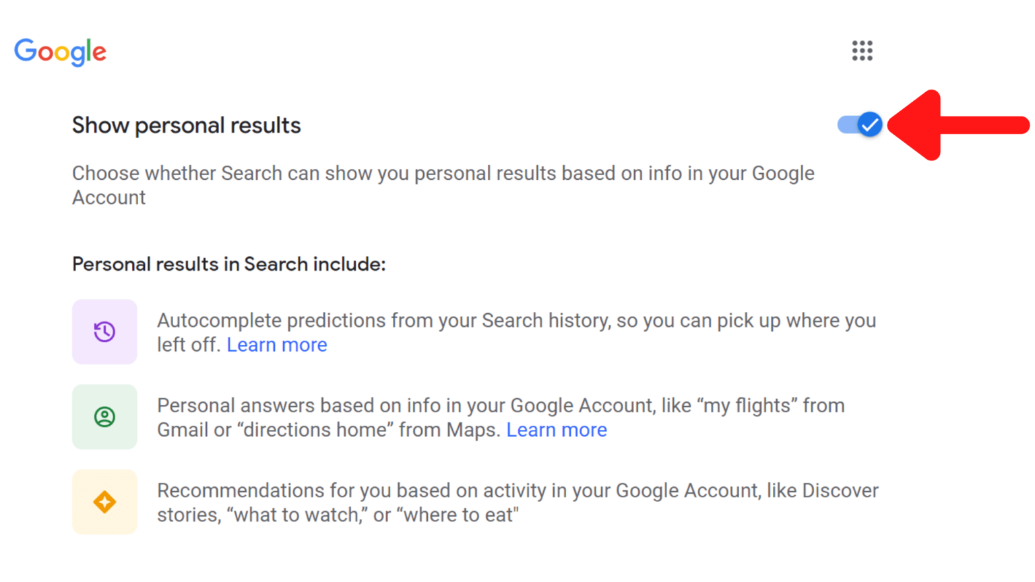Click the "Personal answers based on info" text
Viewport: 1035px width, 582px height.
tap(404, 406)
